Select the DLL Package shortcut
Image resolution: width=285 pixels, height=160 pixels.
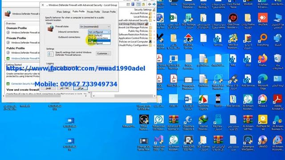click(x=188, y=21)
